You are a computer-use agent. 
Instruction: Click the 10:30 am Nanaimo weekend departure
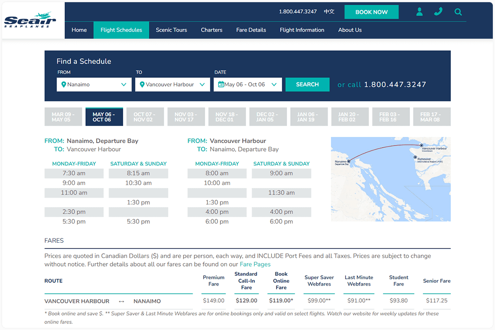click(138, 183)
